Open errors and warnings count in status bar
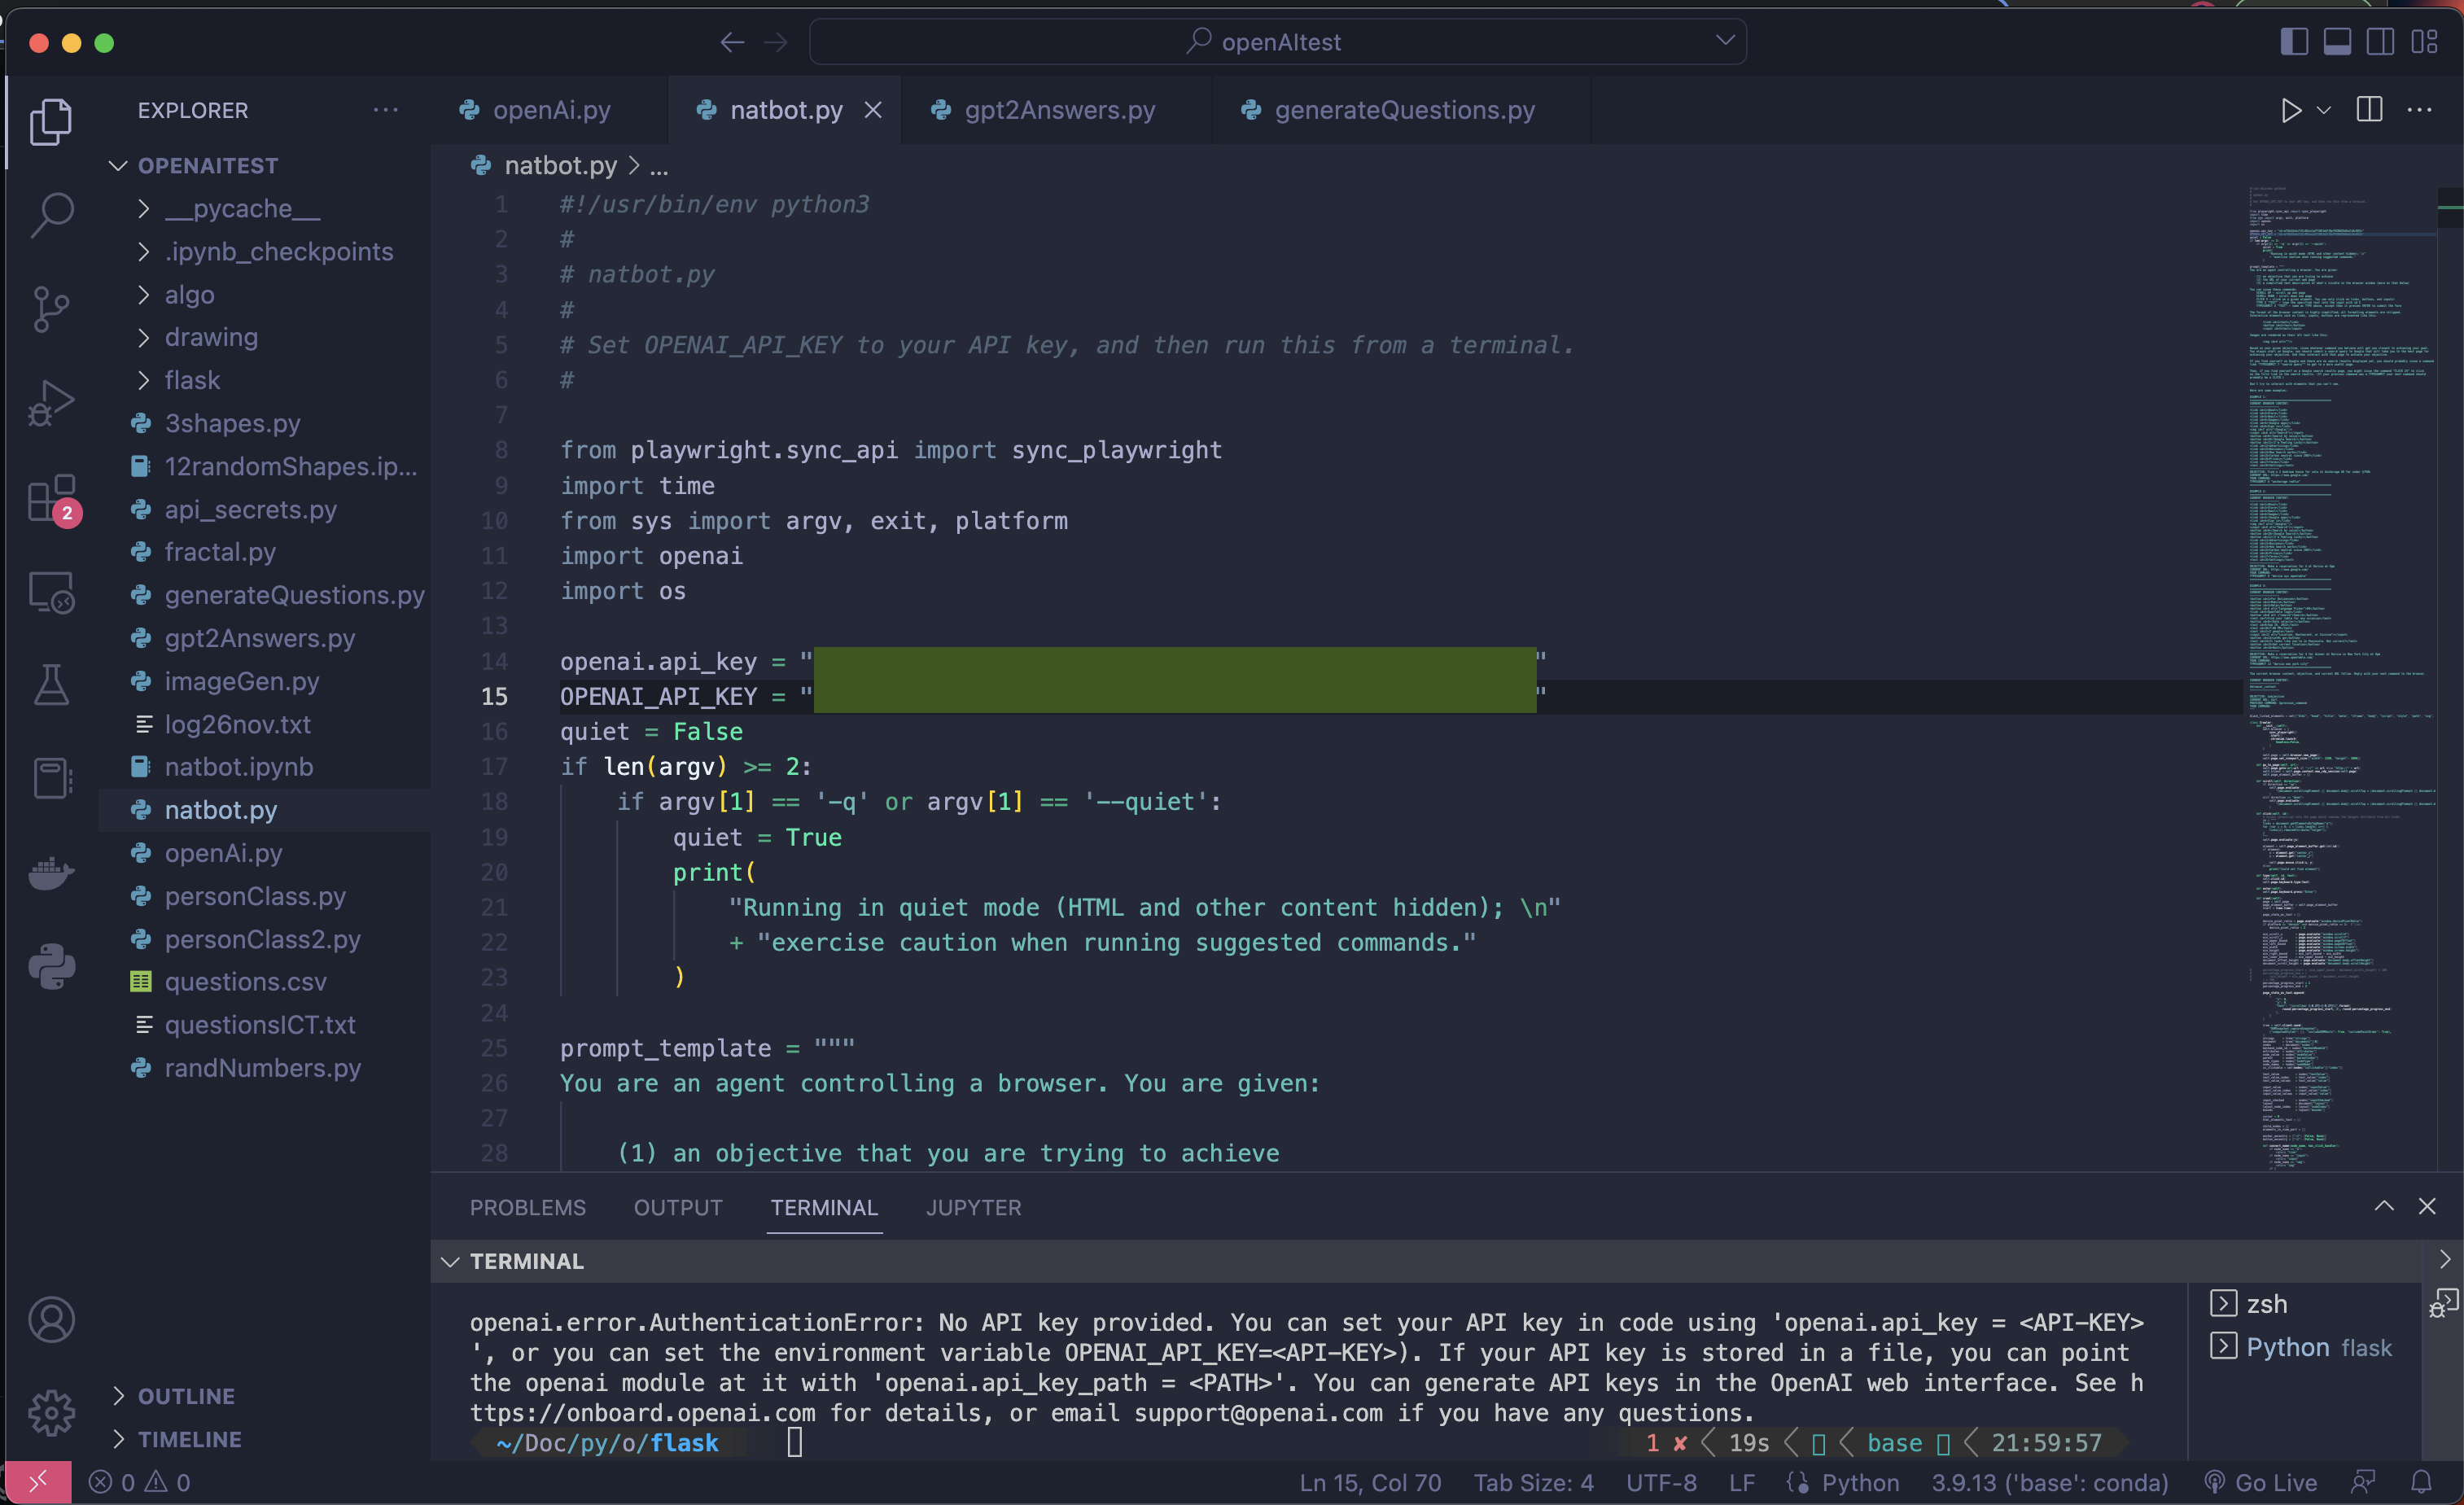Screen dimensions: 2464x1505 pyautogui.click(x=140, y=1482)
